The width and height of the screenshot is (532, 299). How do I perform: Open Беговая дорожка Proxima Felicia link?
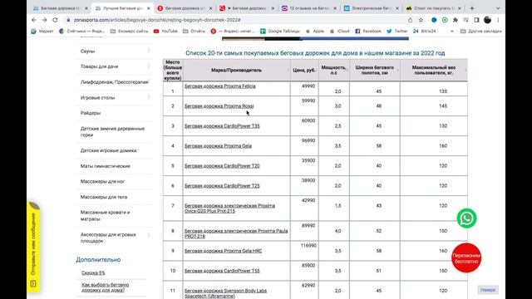click(219, 86)
